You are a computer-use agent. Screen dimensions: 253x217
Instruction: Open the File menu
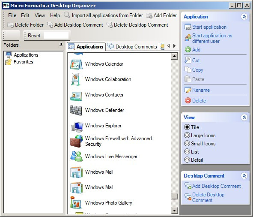coord(12,15)
